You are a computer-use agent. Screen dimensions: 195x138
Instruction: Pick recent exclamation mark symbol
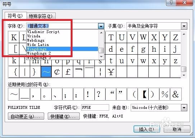89,94
